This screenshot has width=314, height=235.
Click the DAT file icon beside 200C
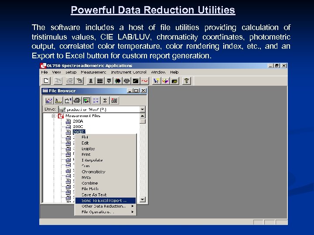click(x=68, y=127)
